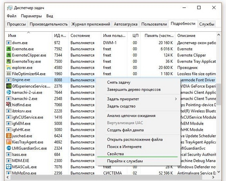Choose Открыть расположение файла
This screenshot has width=226, height=181.
tap(135, 139)
